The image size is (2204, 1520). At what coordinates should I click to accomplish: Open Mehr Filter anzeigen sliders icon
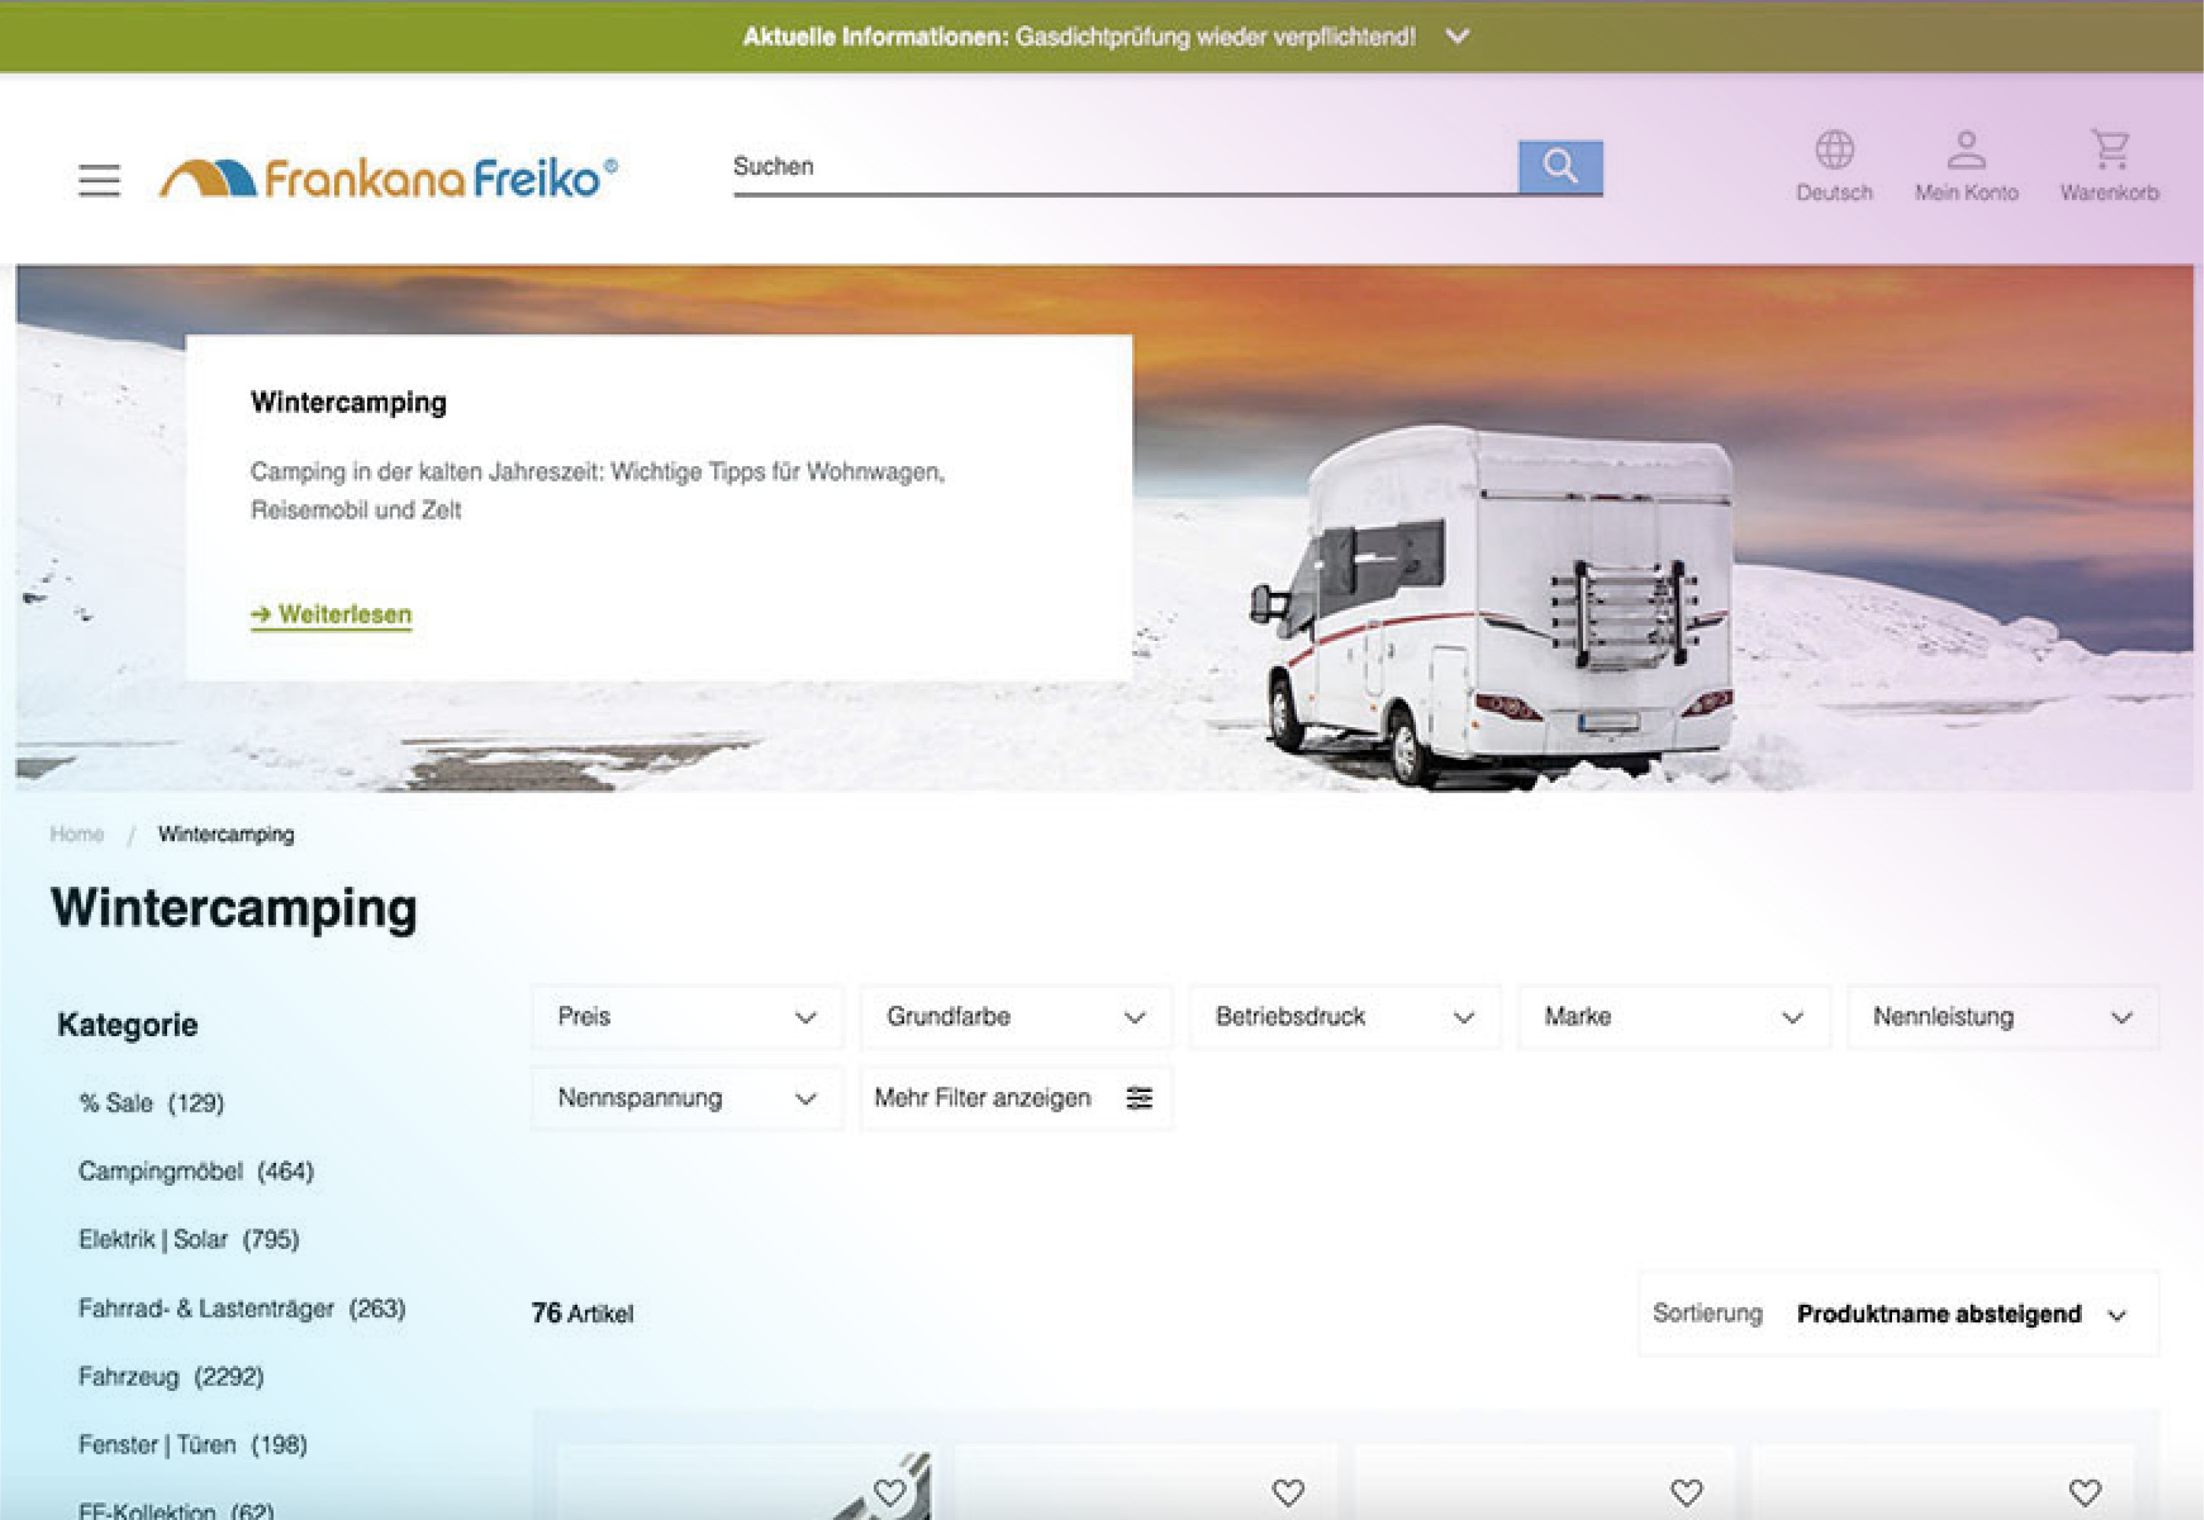tap(1139, 1098)
